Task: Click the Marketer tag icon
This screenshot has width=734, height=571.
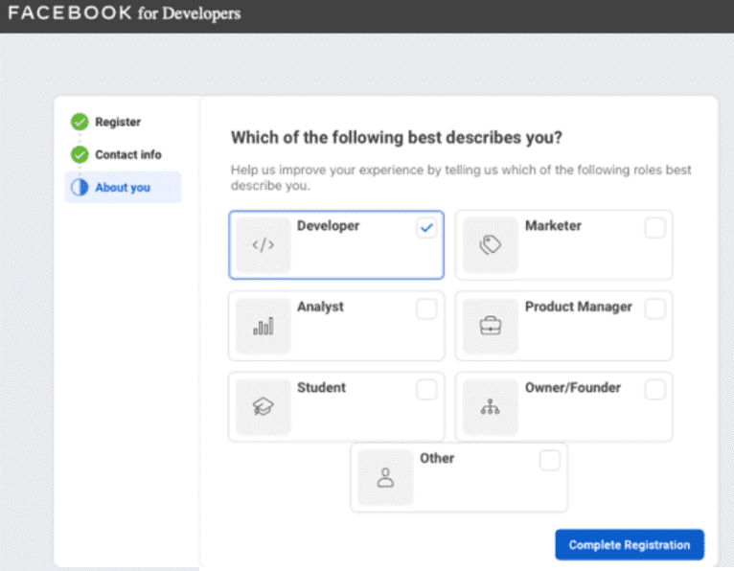Action: (490, 244)
